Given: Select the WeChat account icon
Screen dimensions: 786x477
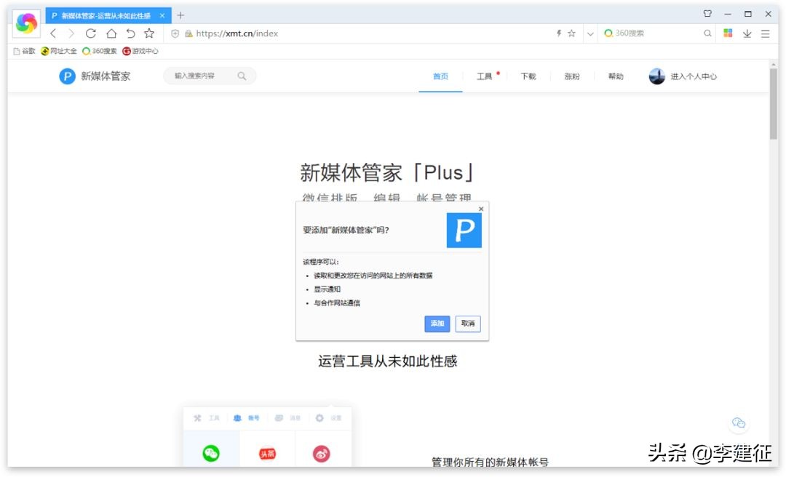Looking at the screenshot, I should [x=211, y=454].
